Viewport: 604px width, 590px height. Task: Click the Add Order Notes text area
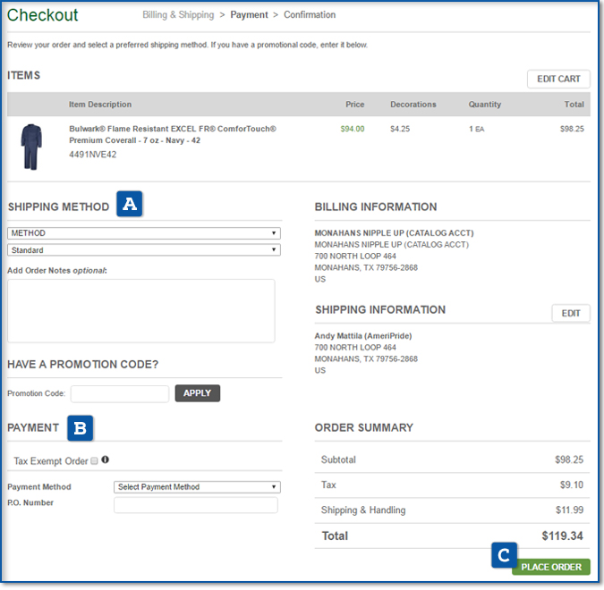pyautogui.click(x=140, y=310)
